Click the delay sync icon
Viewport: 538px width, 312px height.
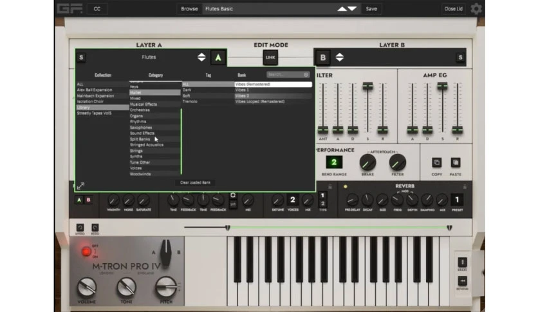pos(233,195)
